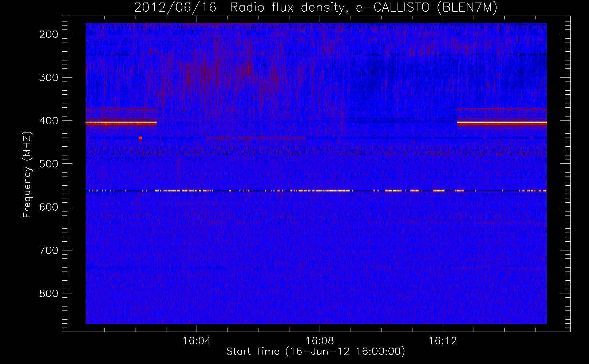This screenshot has width=589, height=364.
Task: Click the 400 frequency tick label
Action: point(49,121)
